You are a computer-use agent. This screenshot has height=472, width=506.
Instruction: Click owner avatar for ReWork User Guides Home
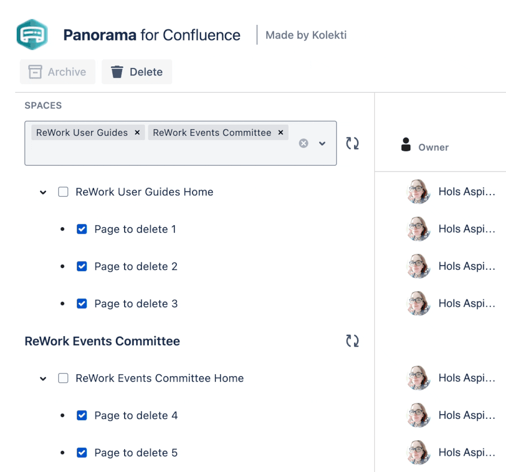(x=418, y=192)
